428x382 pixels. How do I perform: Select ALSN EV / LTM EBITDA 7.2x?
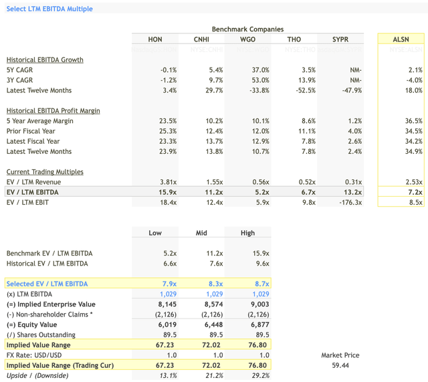click(415, 192)
